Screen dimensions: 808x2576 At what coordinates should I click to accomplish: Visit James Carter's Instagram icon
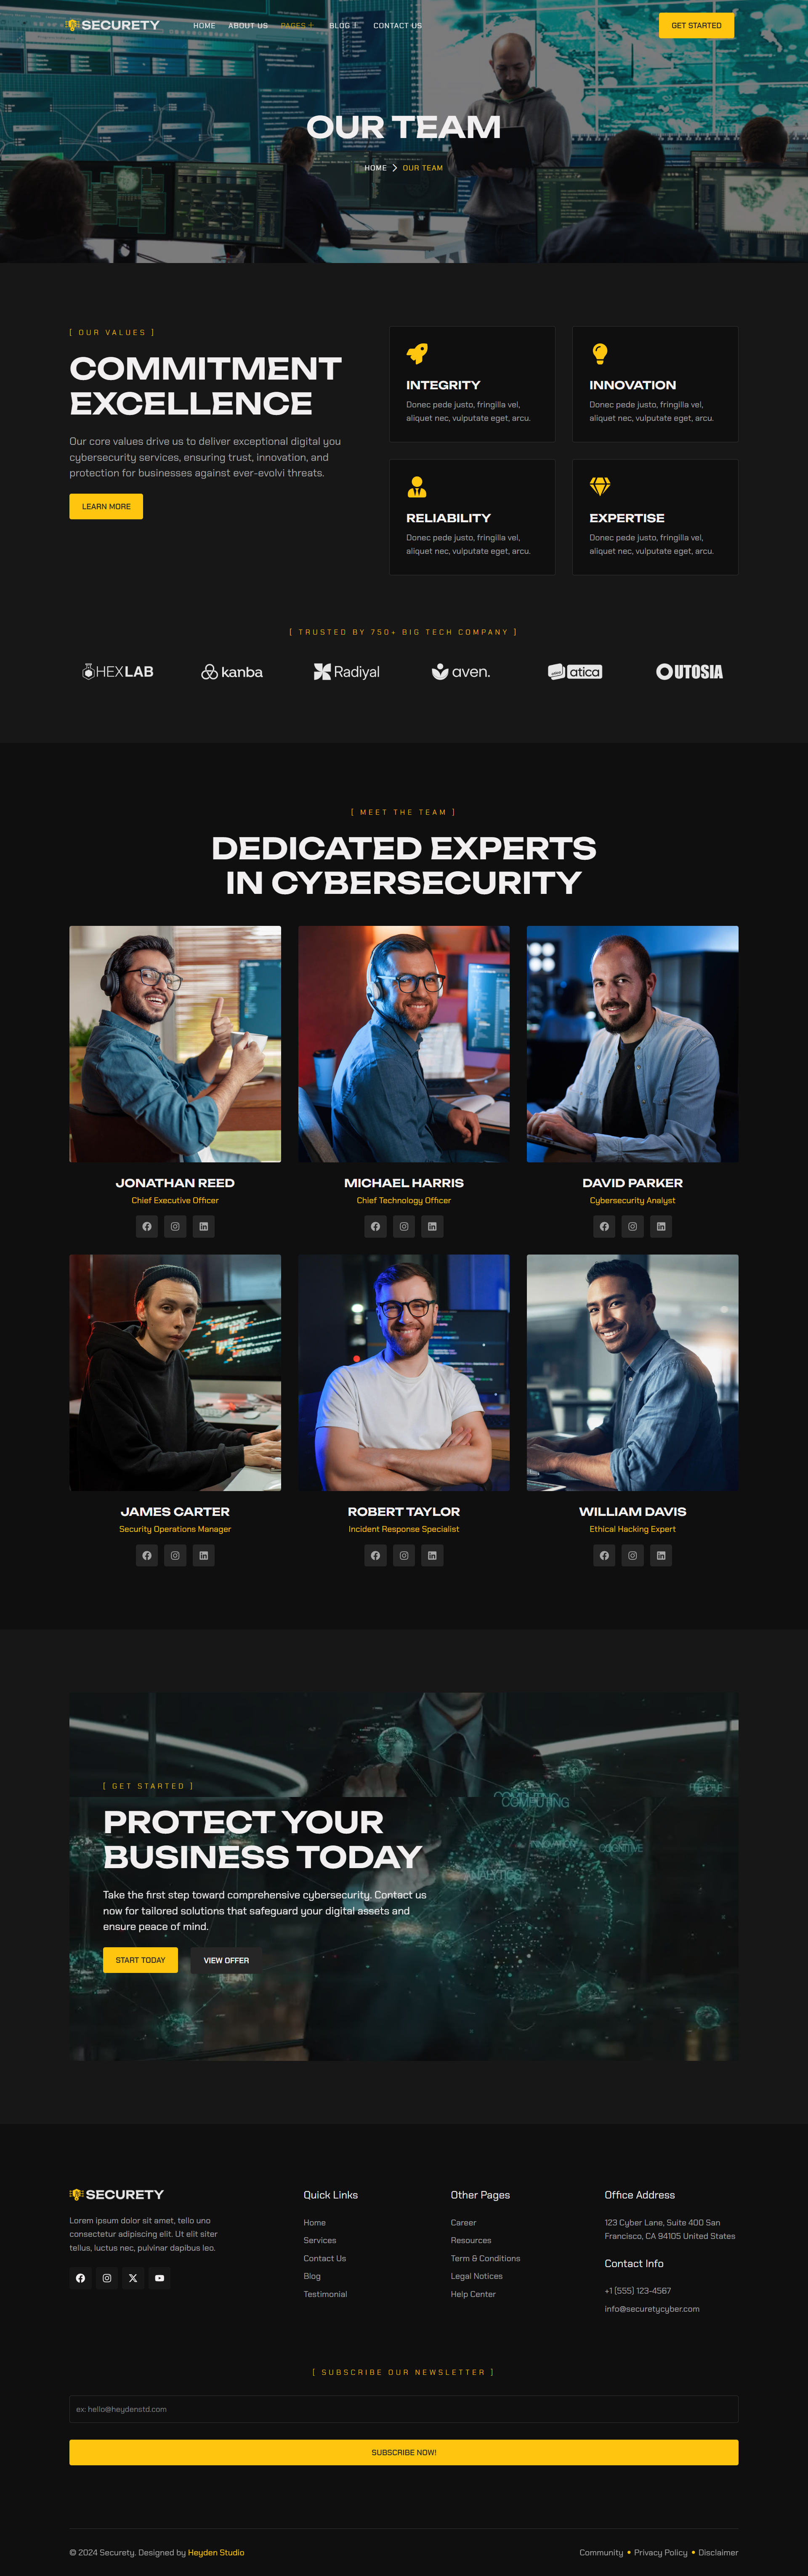[x=175, y=1555]
